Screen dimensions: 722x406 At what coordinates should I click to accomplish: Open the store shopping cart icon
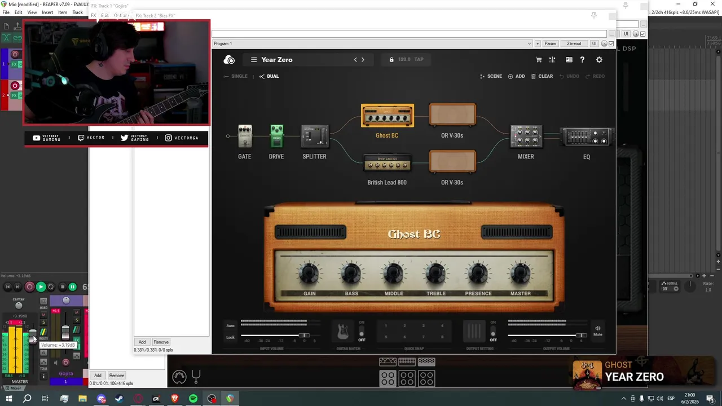click(539, 60)
